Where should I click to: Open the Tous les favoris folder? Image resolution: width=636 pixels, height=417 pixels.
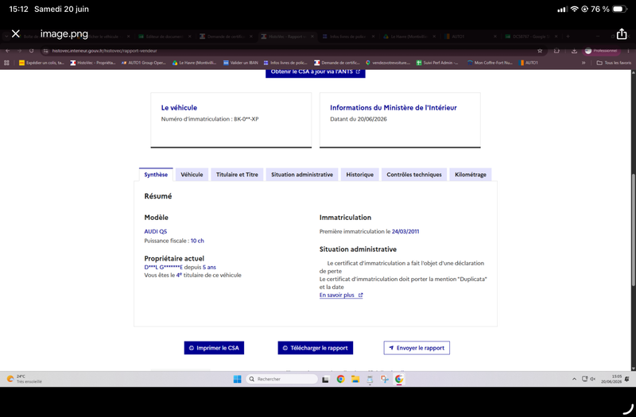pos(614,63)
